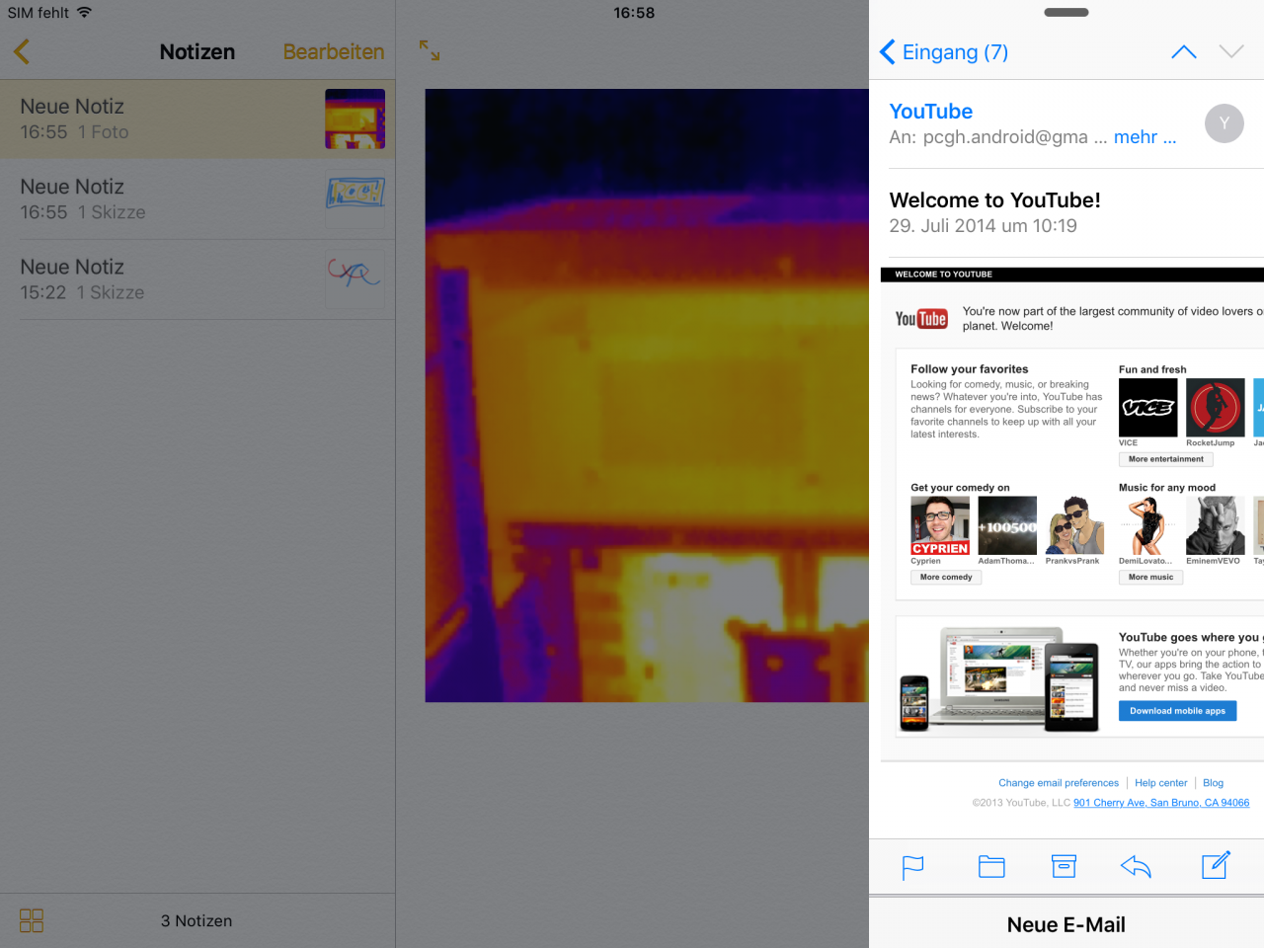The height and width of the screenshot is (948, 1264).
Task: Open the 15:22 note with 1 Skizze
Action: point(197,279)
